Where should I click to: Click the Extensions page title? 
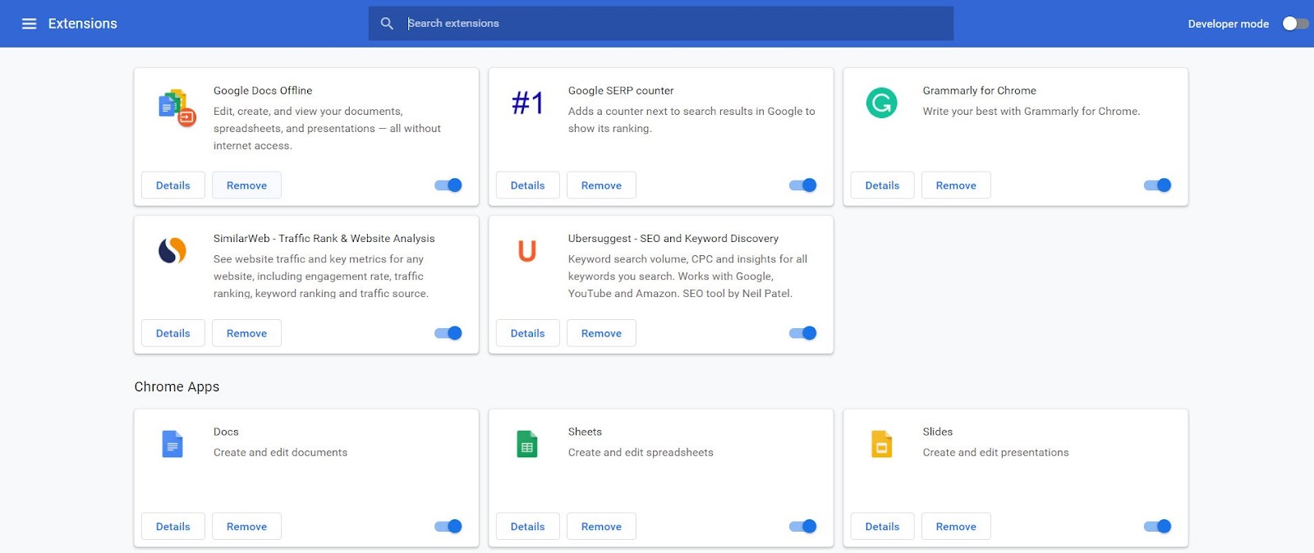coord(83,24)
